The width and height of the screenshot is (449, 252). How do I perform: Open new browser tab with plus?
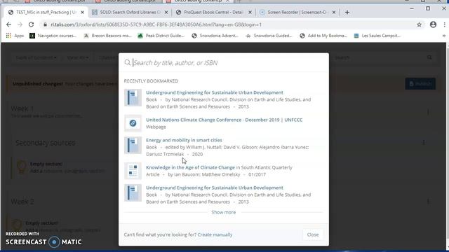tap(347, 13)
